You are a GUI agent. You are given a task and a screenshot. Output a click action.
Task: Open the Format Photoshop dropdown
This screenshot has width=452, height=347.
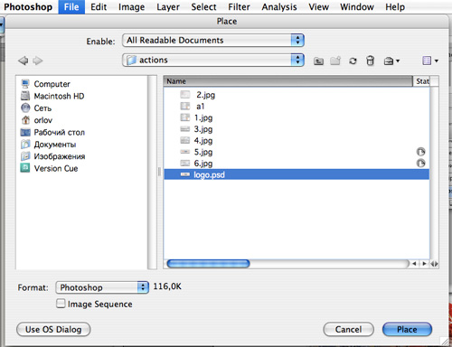click(x=102, y=287)
